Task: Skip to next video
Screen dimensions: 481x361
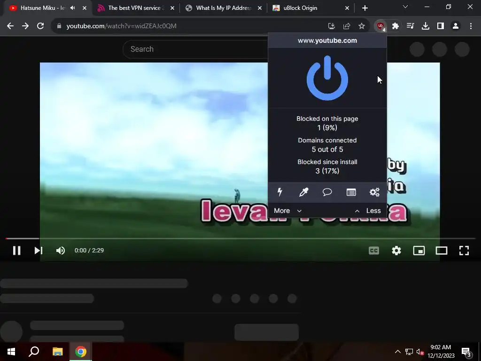Action: click(39, 251)
